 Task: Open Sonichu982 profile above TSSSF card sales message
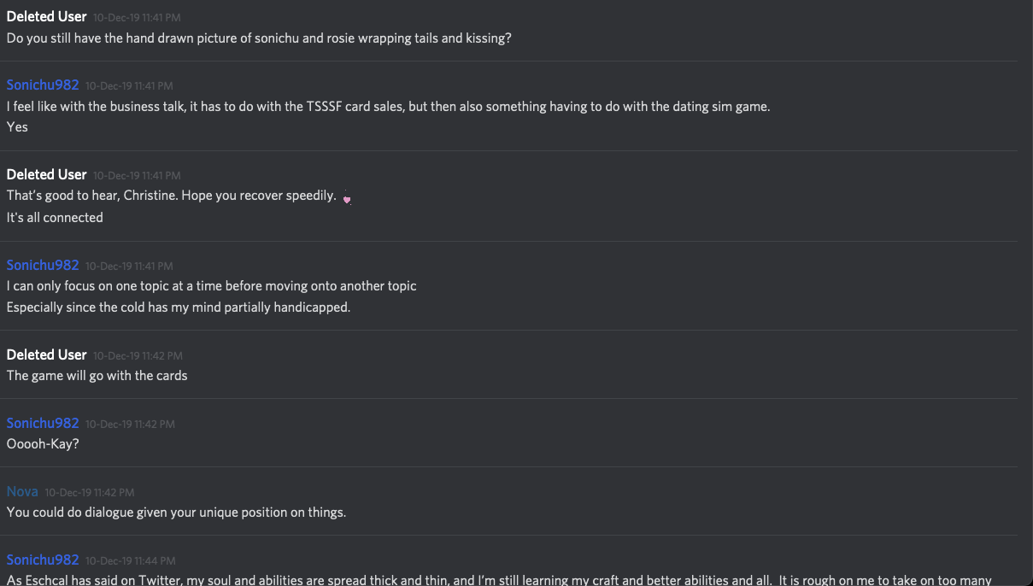[x=43, y=85]
